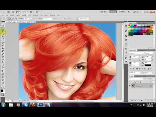Screen dimensions: 156x117
Task: Switch to the Painting workspace
Action: pos(122,12)
